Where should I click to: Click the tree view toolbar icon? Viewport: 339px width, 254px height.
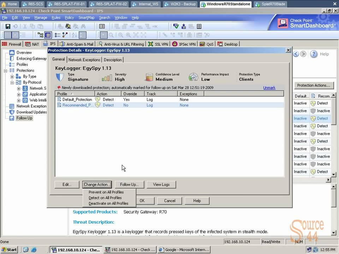[40, 35]
